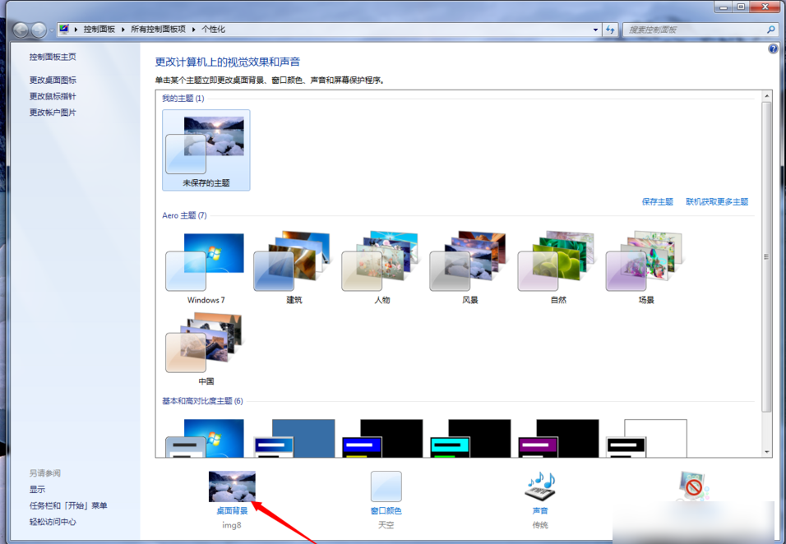Viewport: 786px width, 544px height.
Task: Select the 建筑 architecture theme
Action: (x=294, y=263)
